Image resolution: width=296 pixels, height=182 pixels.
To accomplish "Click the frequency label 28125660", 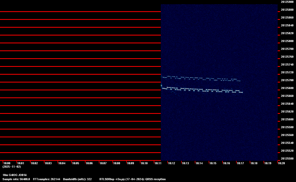I will [x=287, y=96].
